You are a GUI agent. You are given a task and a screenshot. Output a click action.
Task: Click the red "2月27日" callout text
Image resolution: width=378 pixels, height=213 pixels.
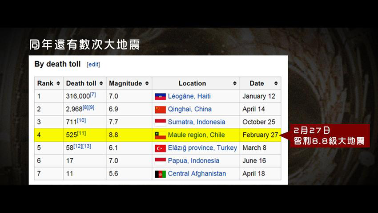click(312, 131)
